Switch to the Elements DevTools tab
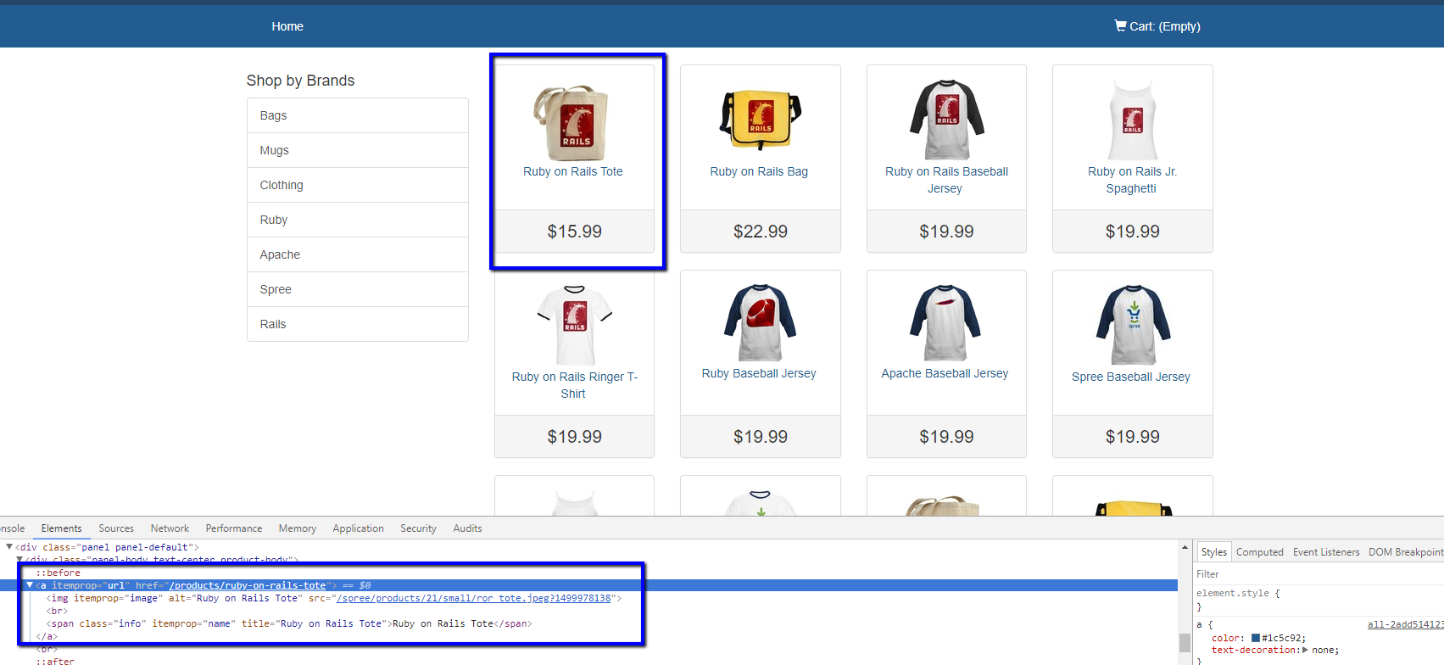This screenshot has width=1444, height=665. (62, 528)
